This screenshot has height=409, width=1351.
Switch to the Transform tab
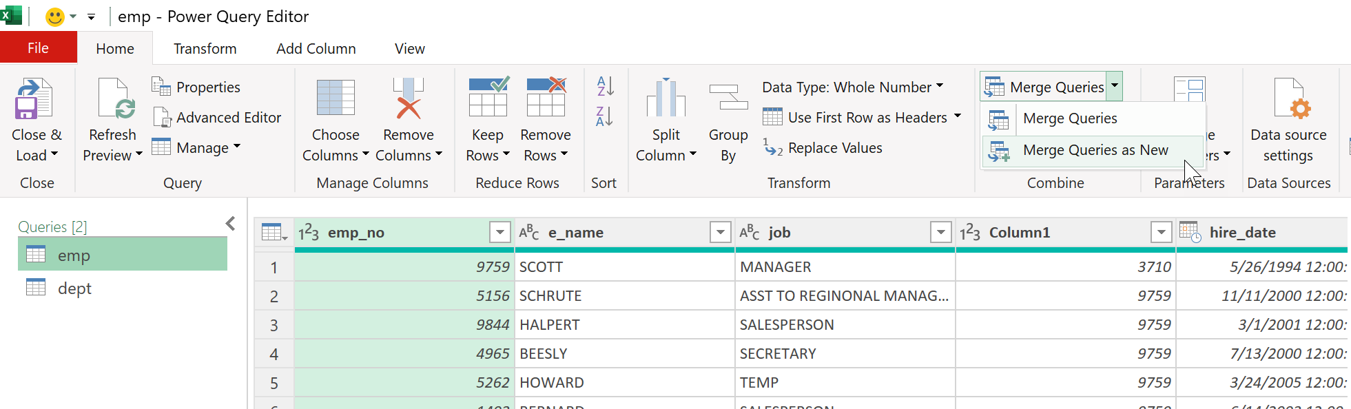point(205,49)
